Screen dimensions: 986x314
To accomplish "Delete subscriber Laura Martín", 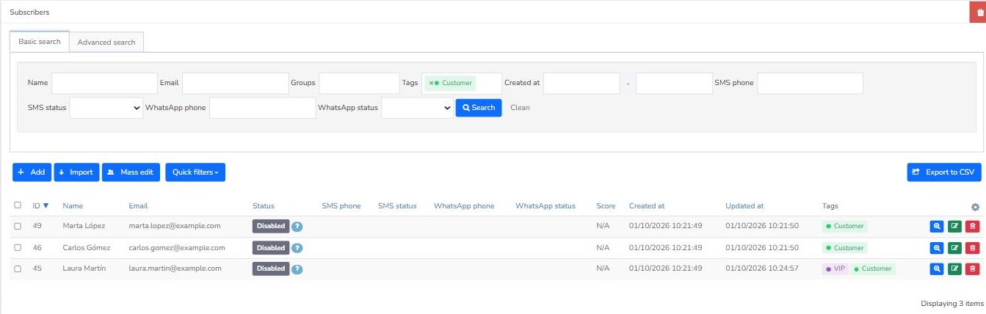I will pos(973,269).
